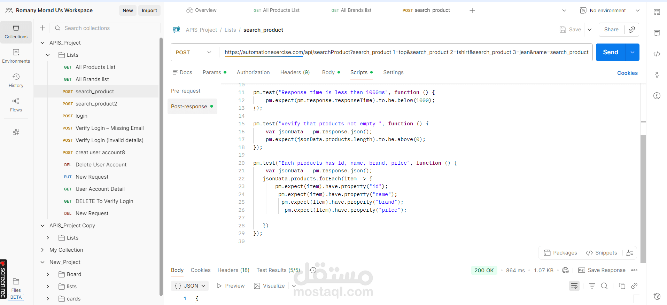Click the plus icon to create a collection

click(42, 28)
